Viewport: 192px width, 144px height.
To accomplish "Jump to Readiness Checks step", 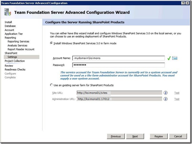I will [15, 70].
